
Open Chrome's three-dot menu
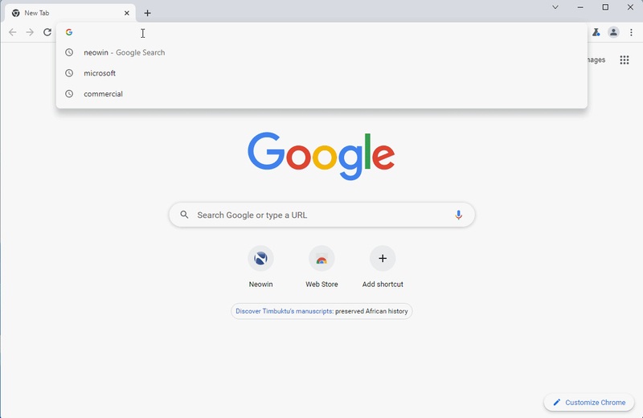(x=631, y=32)
